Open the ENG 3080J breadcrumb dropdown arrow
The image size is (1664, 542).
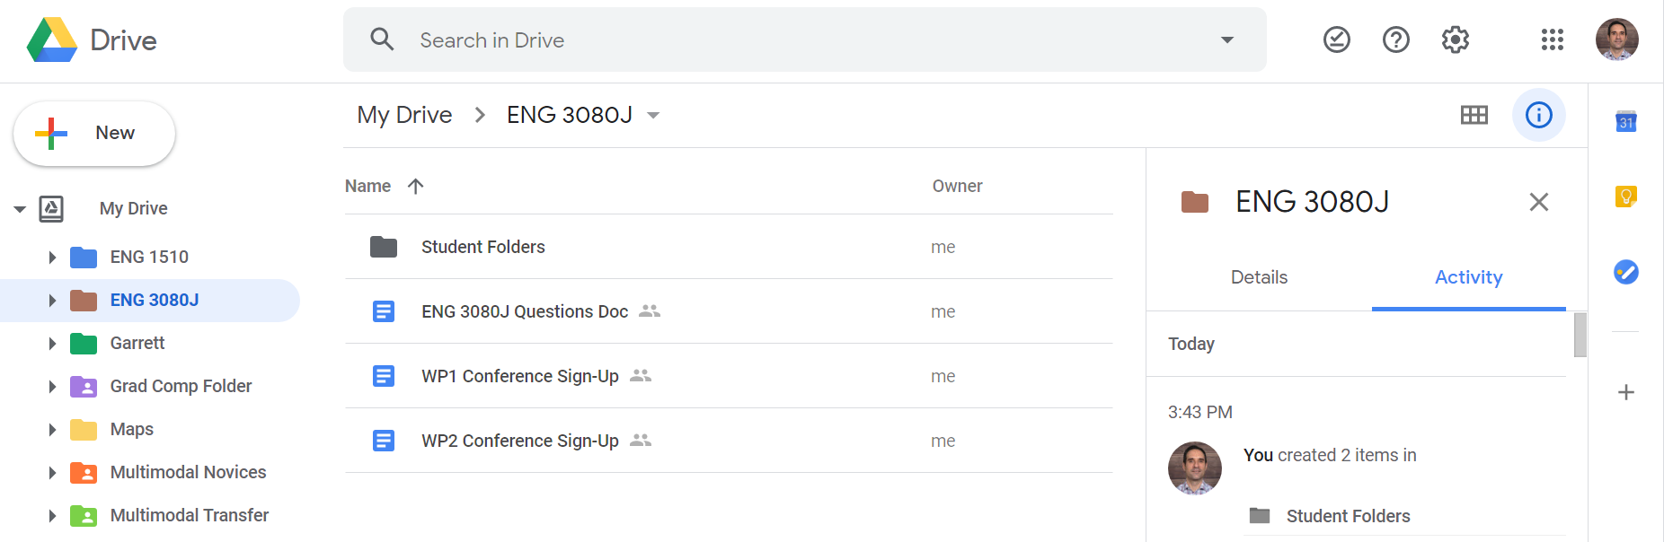point(653,115)
